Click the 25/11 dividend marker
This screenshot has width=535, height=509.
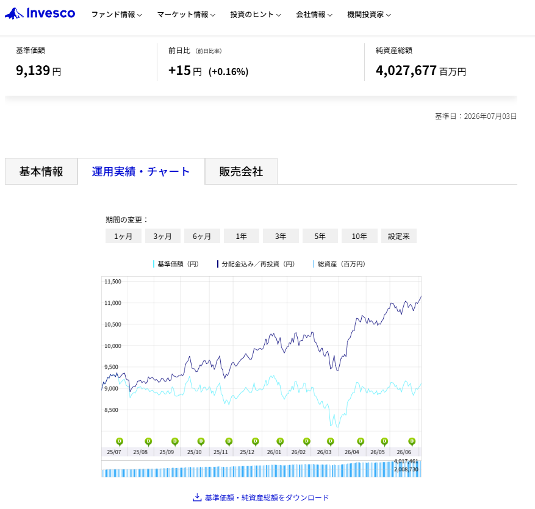(x=229, y=442)
